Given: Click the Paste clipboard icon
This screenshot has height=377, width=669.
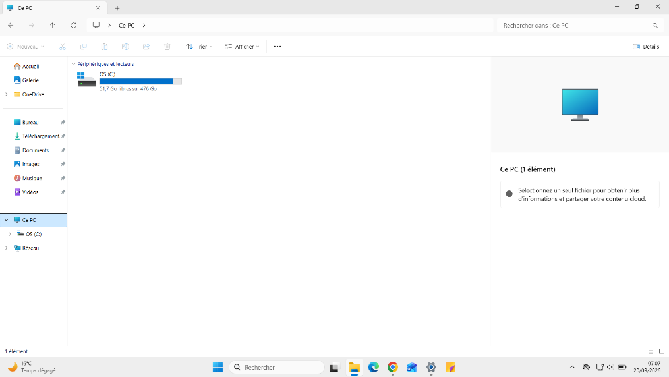Looking at the screenshot, I should tap(105, 47).
